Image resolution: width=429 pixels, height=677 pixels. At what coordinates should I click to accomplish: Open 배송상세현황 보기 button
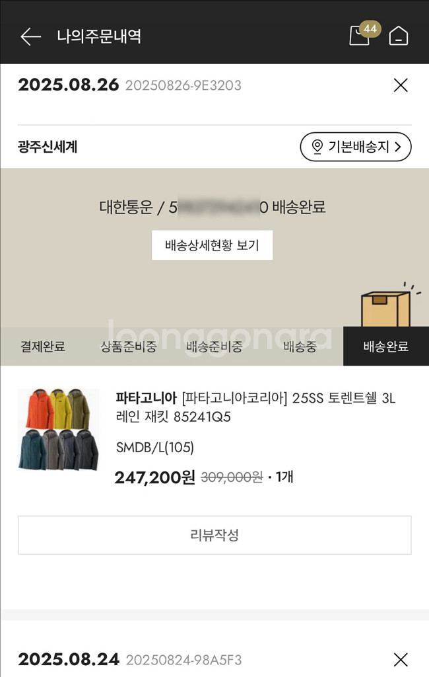212,245
